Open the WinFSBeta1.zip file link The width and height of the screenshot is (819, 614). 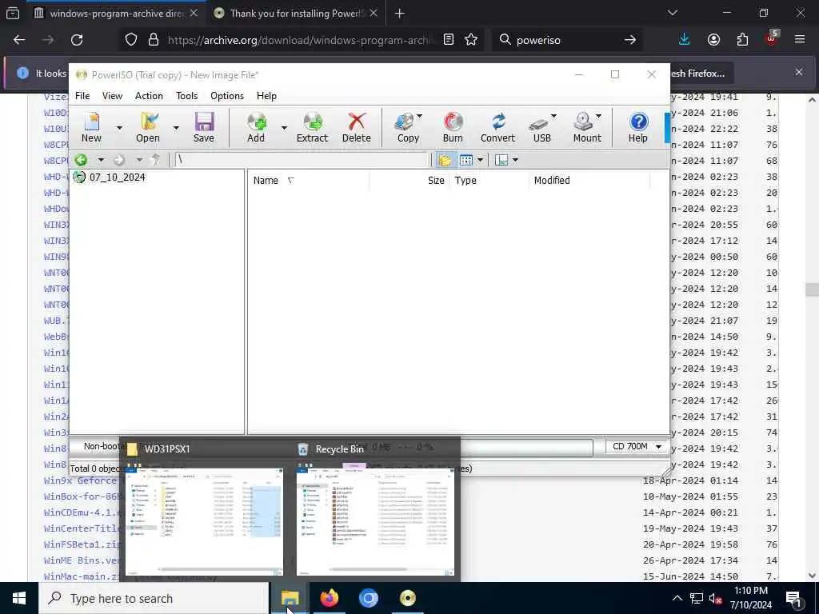(82, 544)
